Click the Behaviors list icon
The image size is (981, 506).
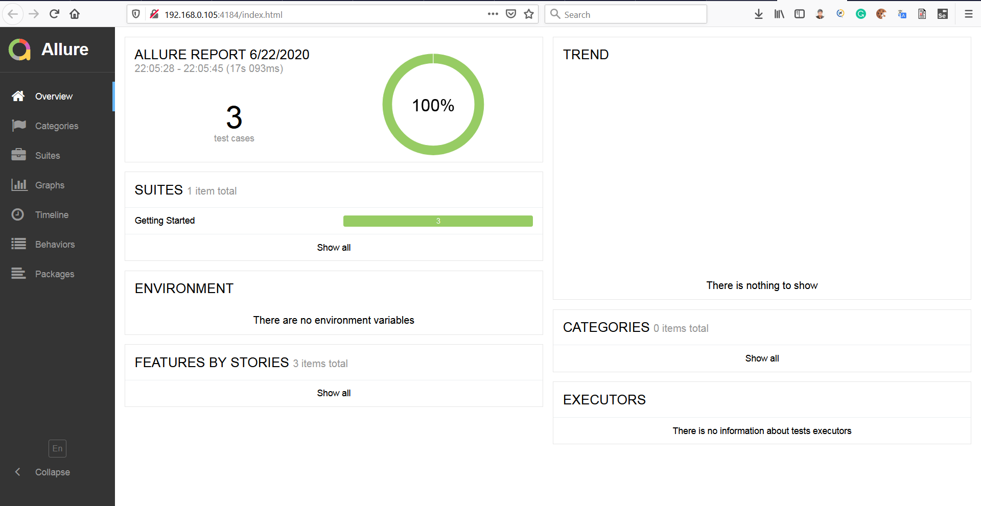click(x=19, y=244)
